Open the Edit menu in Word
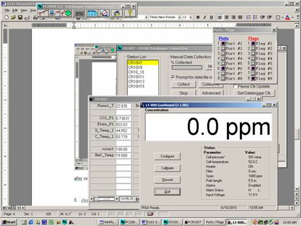301x226 pixels. pyautogui.click(x=15, y=10)
